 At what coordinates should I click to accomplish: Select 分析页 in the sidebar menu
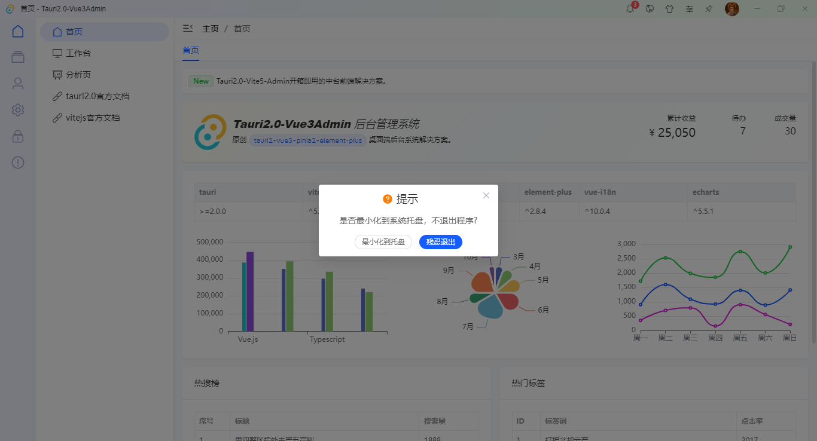click(78, 74)
